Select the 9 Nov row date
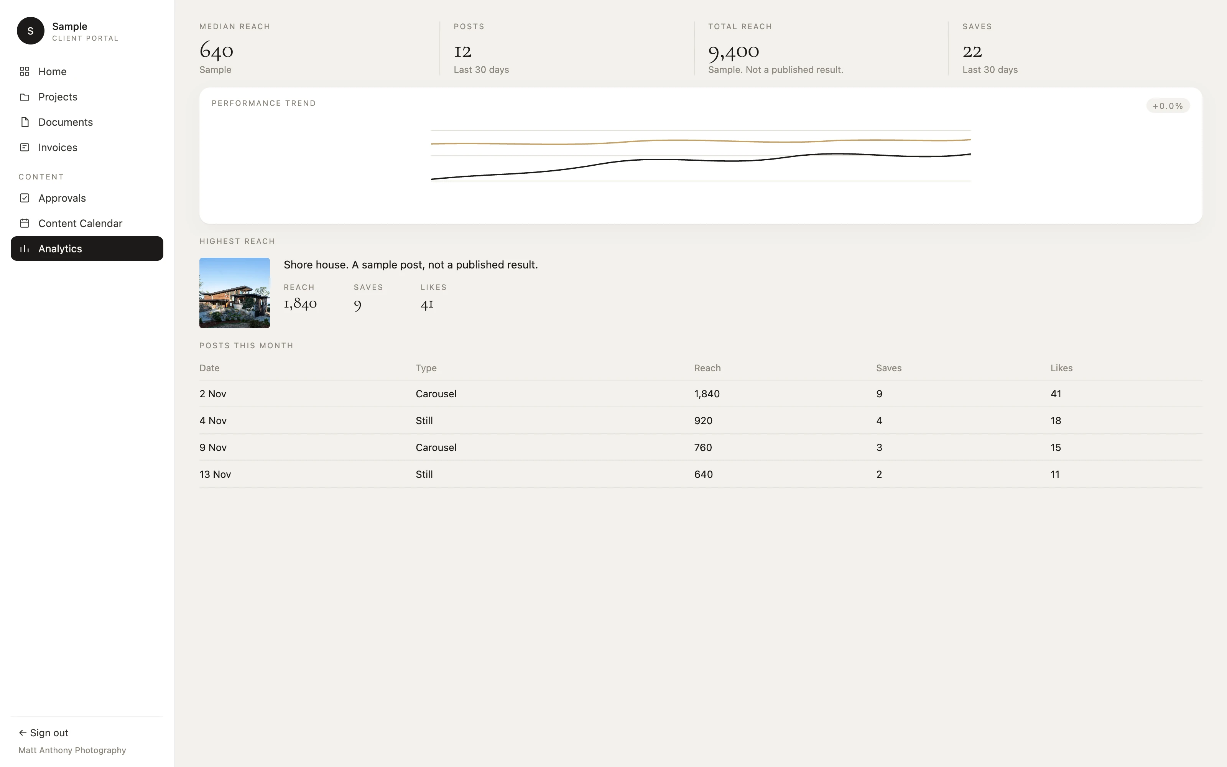Viewport: 1227px width, 767px height. pyautogui.click(x=213, y=448)
